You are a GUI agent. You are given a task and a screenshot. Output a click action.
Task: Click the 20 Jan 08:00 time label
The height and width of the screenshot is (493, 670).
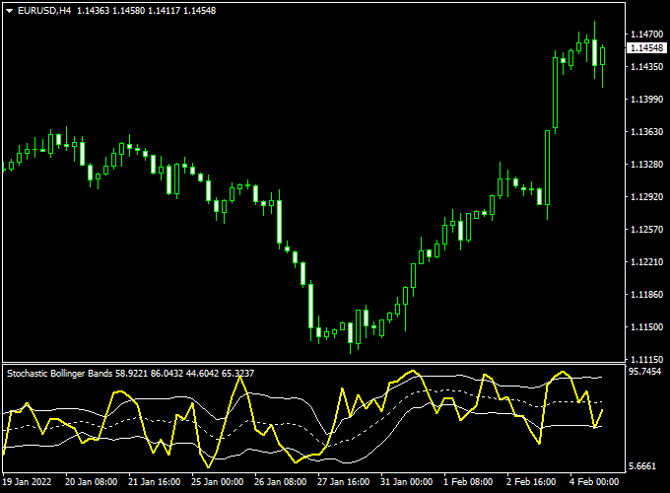(x=91, y=482)
